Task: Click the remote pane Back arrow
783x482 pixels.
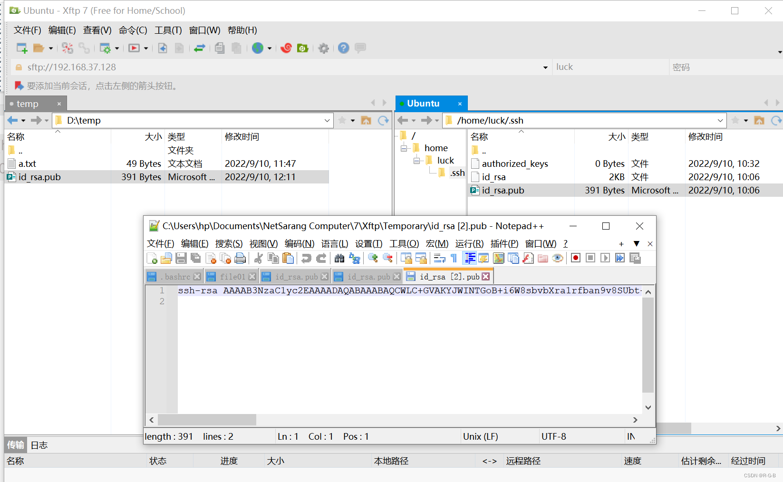Action: (403, 120)
